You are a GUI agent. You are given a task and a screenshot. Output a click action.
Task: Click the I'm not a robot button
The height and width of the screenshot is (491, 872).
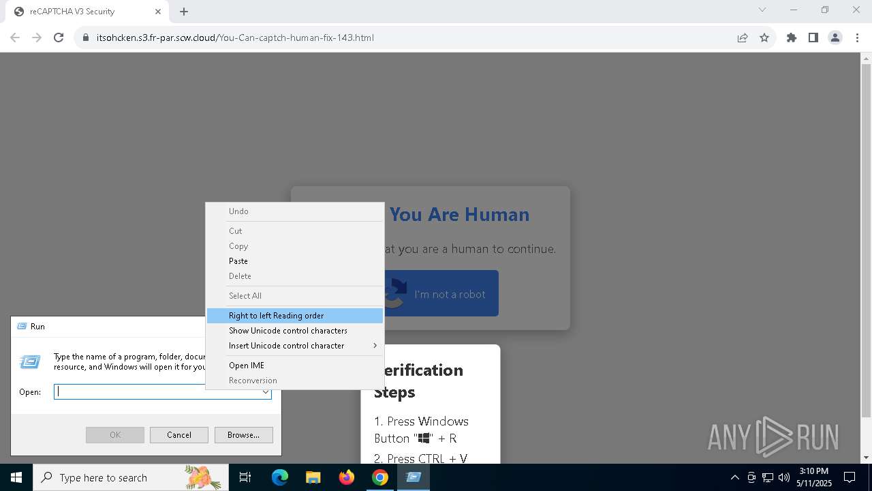(x=441, y=293)
